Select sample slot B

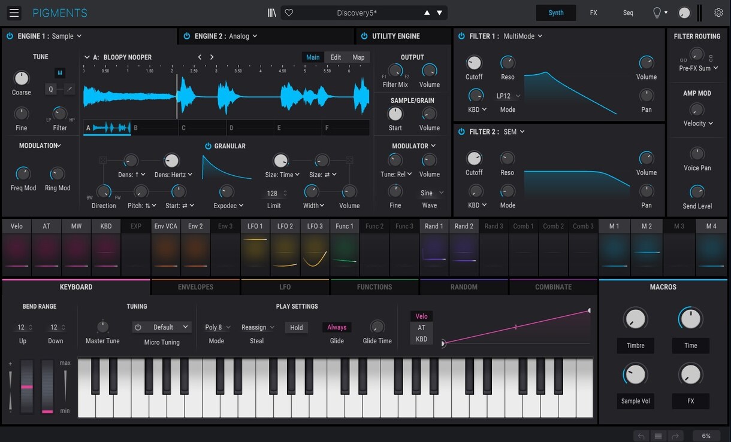pyautogui.click(x=155, y=127)
